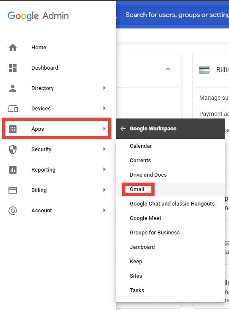Open Dashboard in the sidebar
Viewport: 229px width, 310px height.
click(x=45, y=68)
